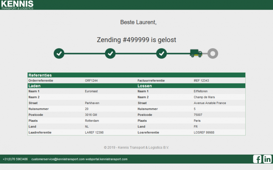Click the grey final progress circle
273x170 pixels.
[213, 53]
